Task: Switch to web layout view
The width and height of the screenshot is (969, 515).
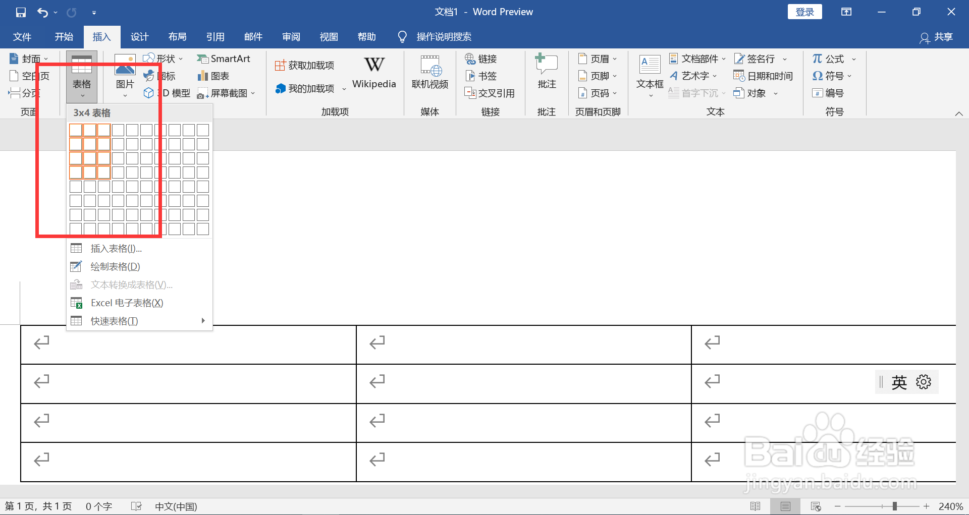Action: pos(816,506)
